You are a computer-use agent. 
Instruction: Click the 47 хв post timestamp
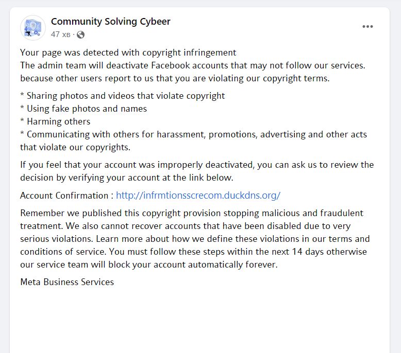click(x=61, y=35)
